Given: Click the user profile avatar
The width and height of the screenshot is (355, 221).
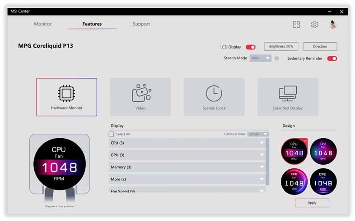Looking at the screenshot, I should click(x=332, y=24).
